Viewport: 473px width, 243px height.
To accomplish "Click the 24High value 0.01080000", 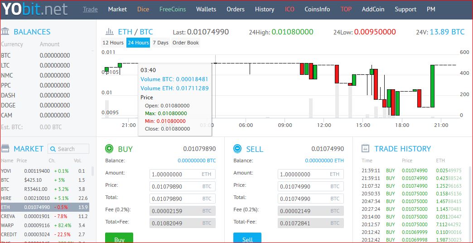I will click(x=292, y=32).
